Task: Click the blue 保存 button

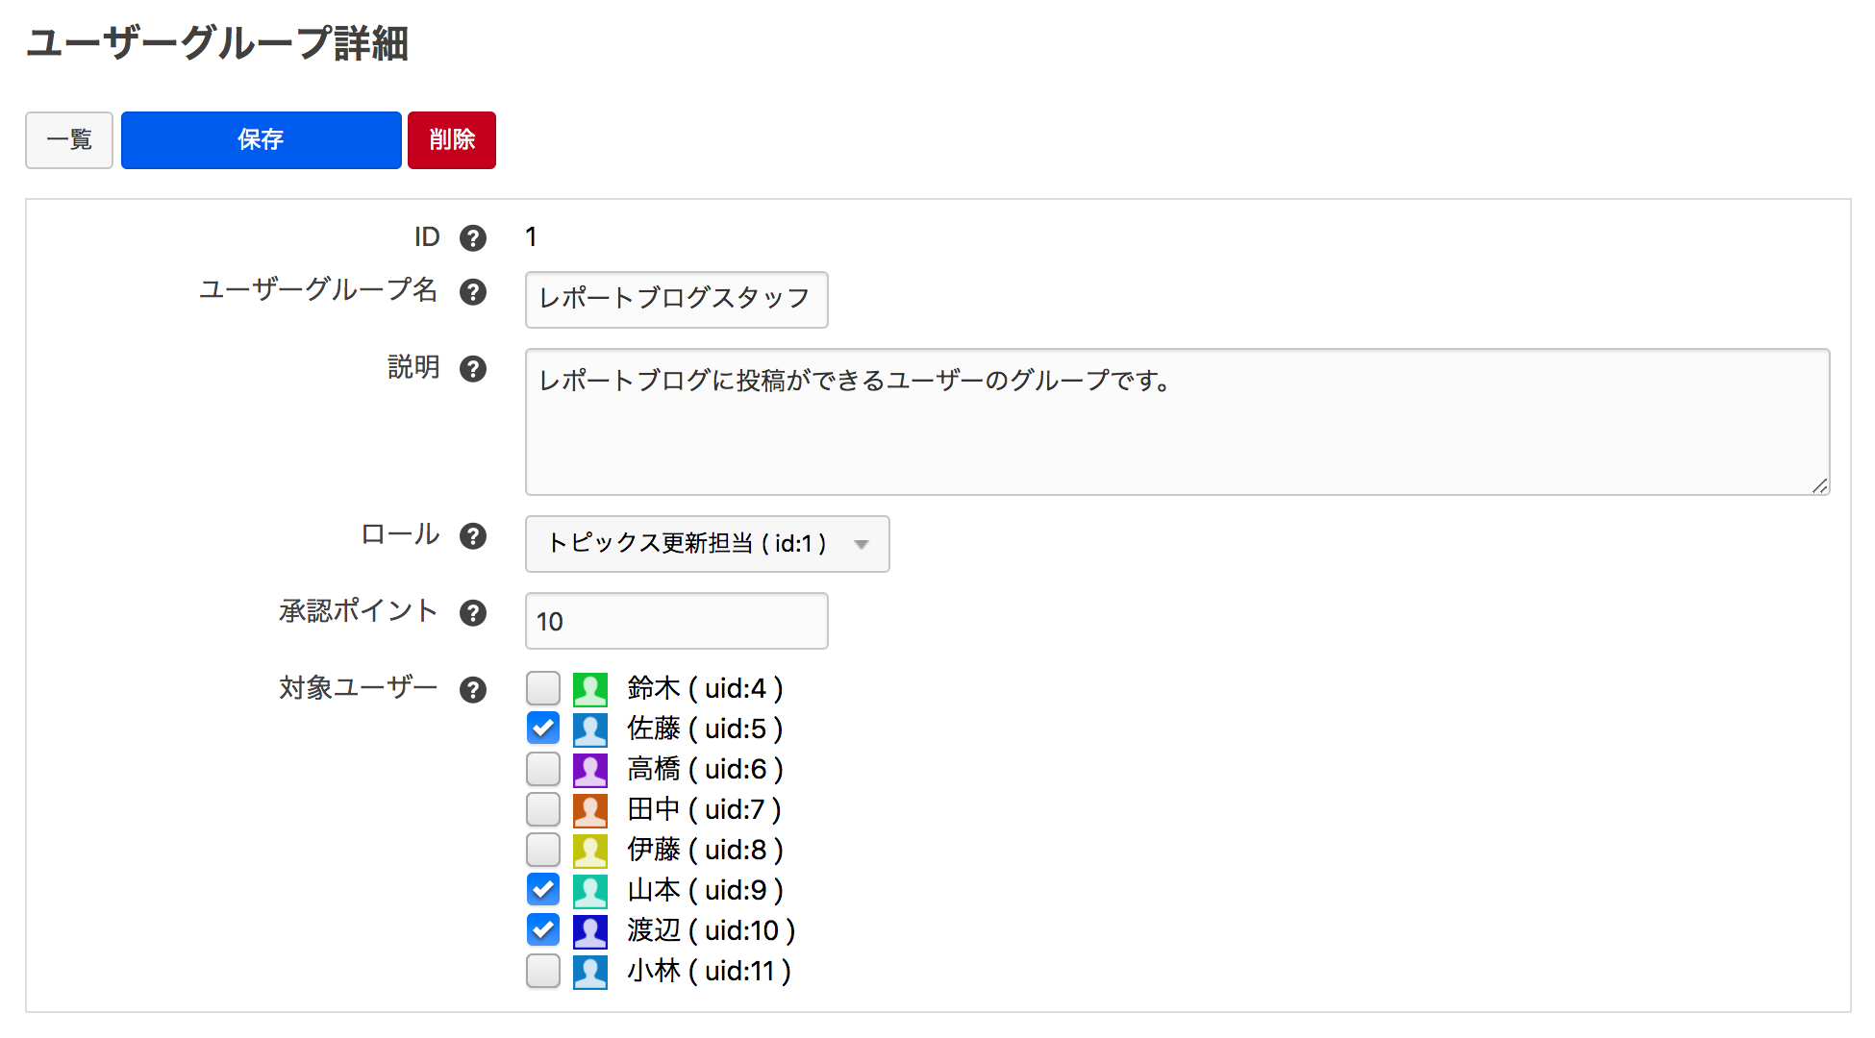Action: pos(261,140)
